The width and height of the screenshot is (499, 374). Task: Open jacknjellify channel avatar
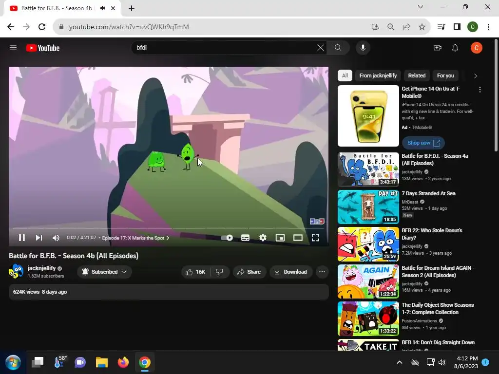click(16, 271)
